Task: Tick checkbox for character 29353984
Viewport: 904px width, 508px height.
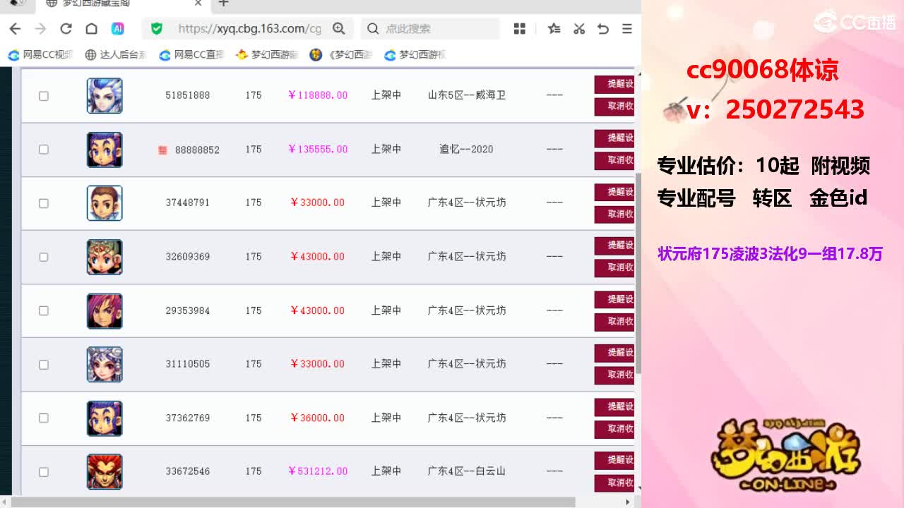Action: click(44, 310)
